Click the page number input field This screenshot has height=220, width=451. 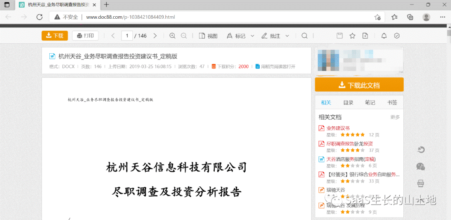click(x=127, y=36)
